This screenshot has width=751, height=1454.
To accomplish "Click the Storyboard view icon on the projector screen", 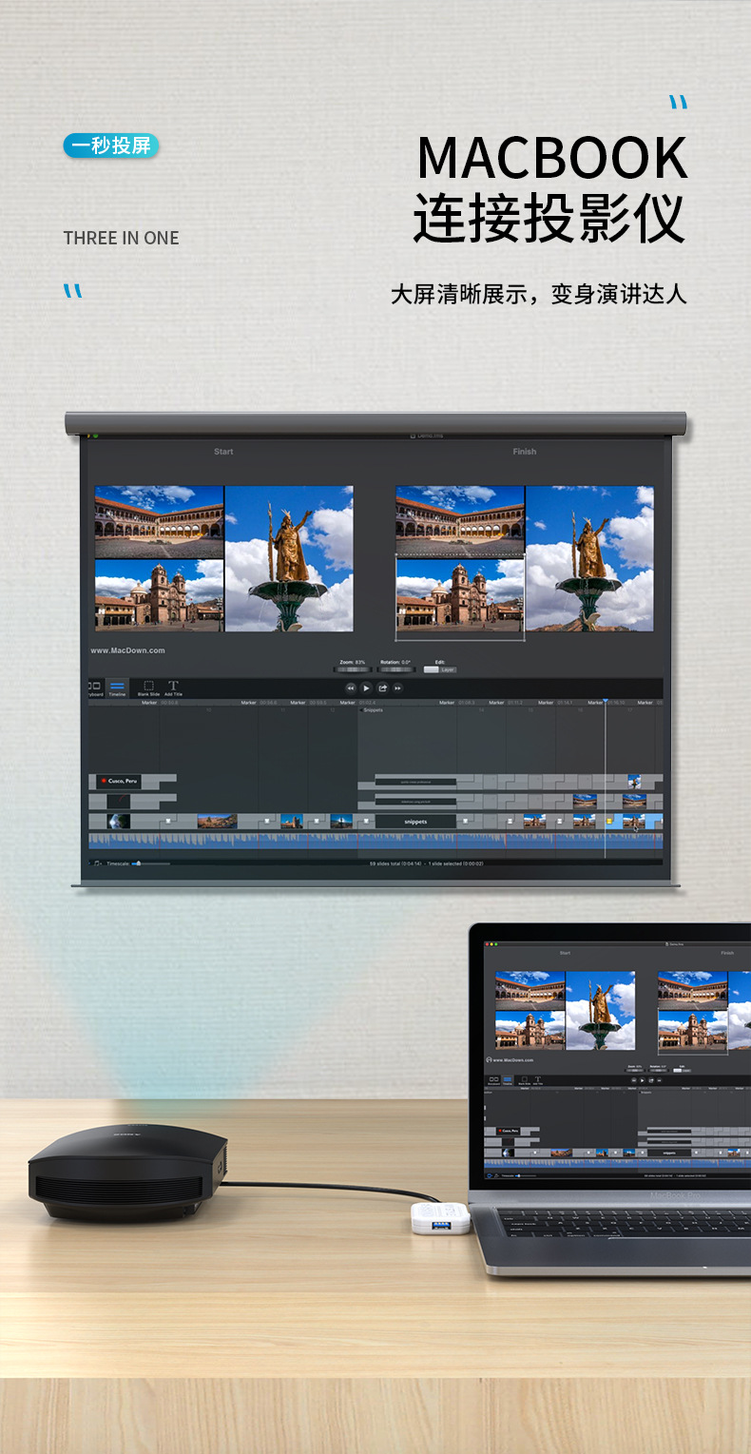I will [94, 687].
